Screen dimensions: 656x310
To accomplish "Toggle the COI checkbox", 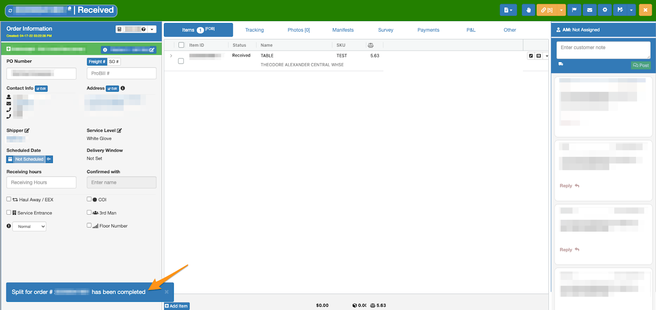I will pyautogui.click(x=89, y=199).
